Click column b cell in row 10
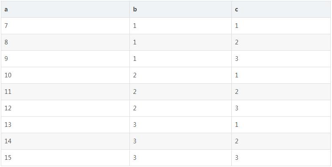Screen dimensions: 332x167 [x=181, y=75]
